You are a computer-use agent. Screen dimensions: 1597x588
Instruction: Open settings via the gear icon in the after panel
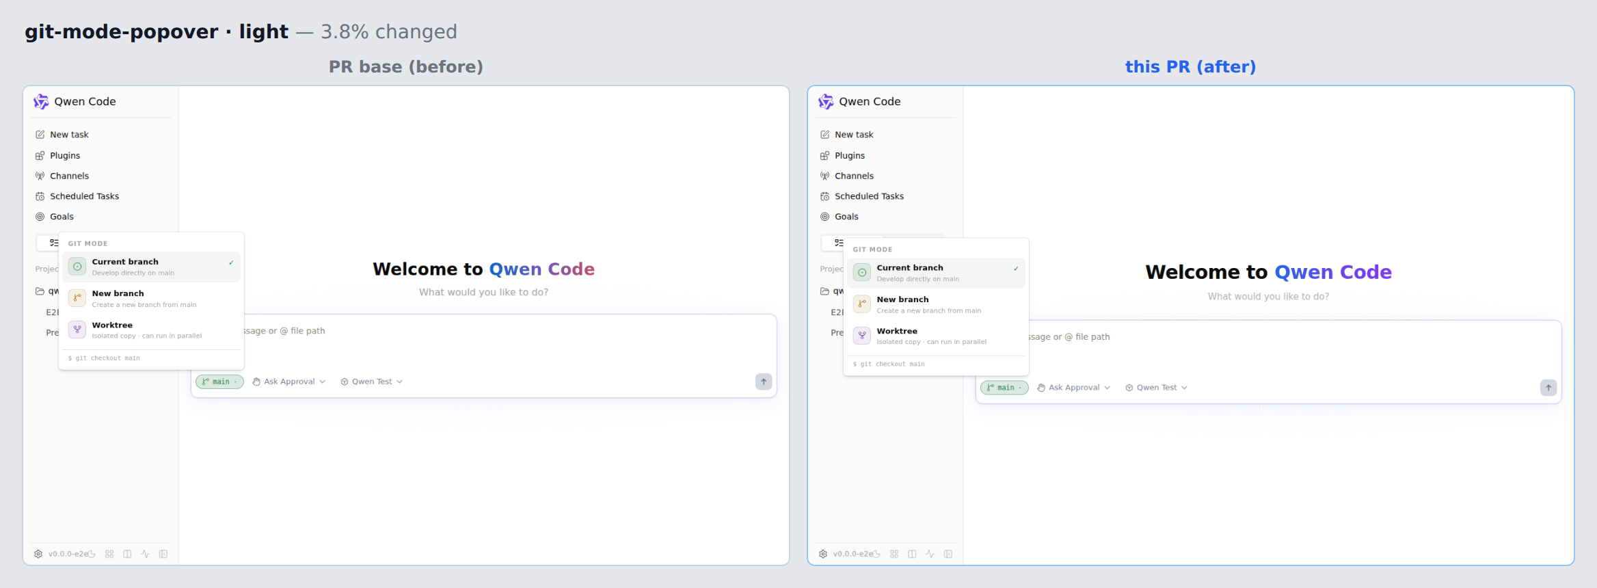[x=823, y=554]
